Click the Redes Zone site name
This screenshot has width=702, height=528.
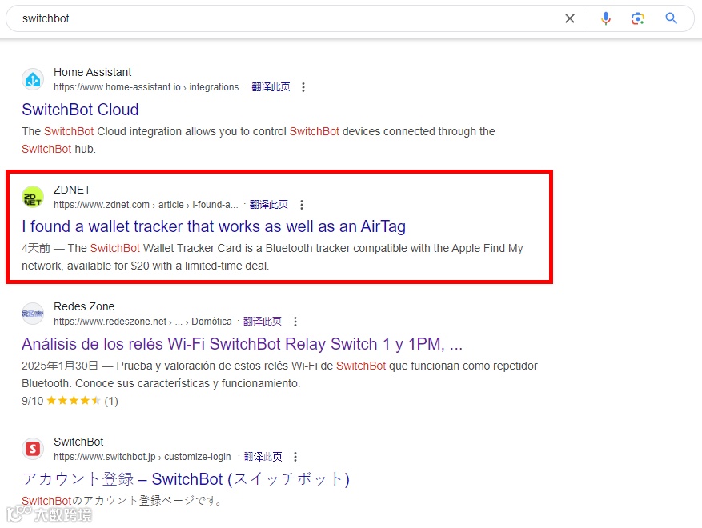coord(84,306)
